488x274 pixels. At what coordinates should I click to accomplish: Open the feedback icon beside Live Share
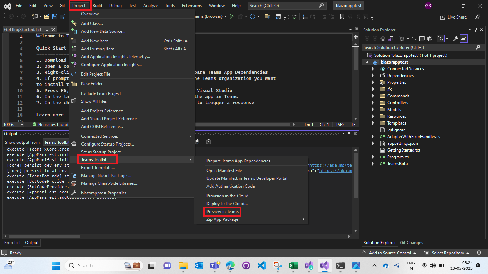click(478, 17)
